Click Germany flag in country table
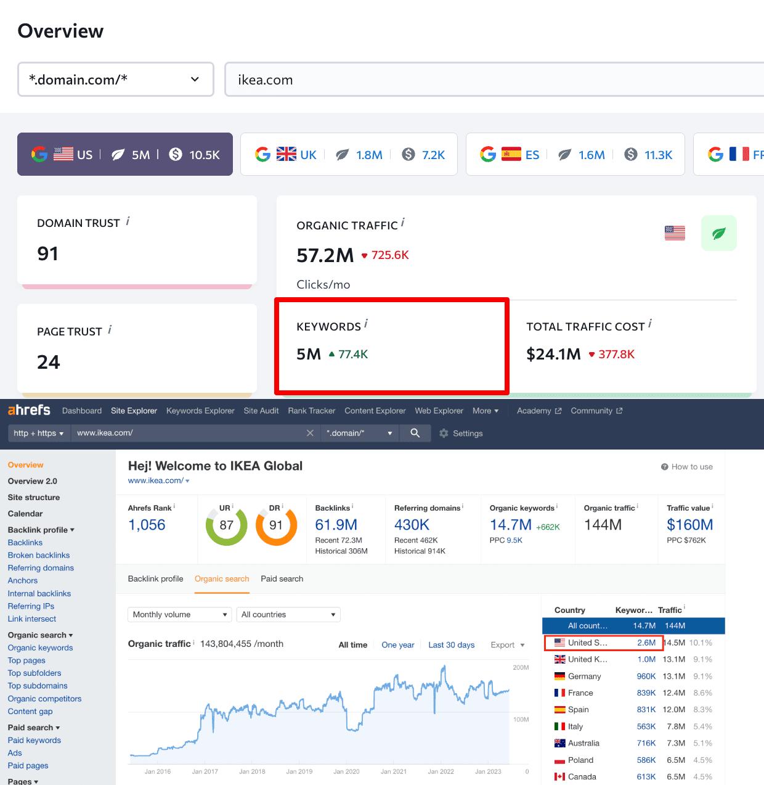 coord(559,676)
